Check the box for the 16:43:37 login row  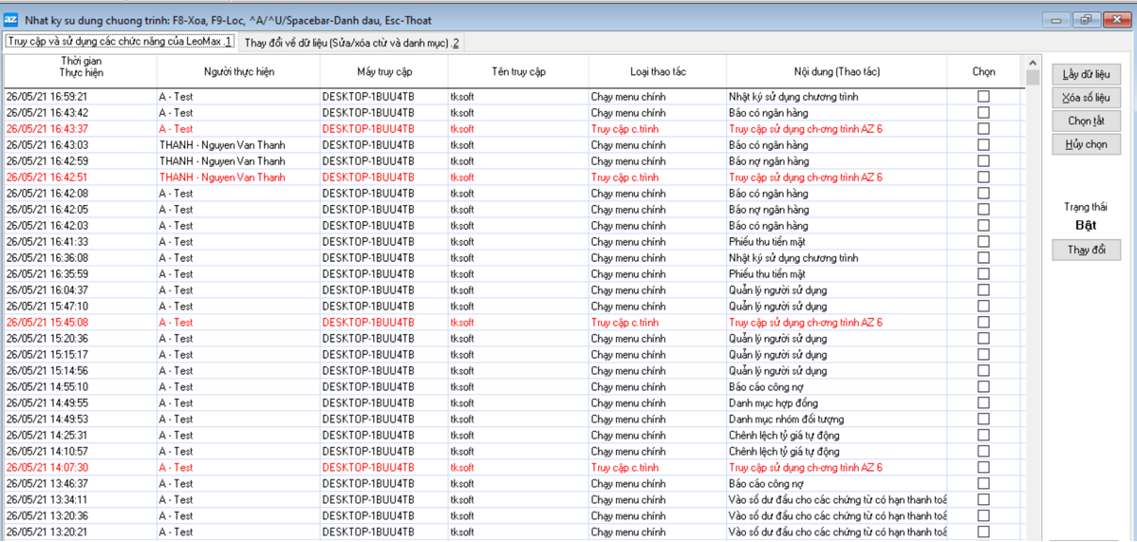pos(983,129)
